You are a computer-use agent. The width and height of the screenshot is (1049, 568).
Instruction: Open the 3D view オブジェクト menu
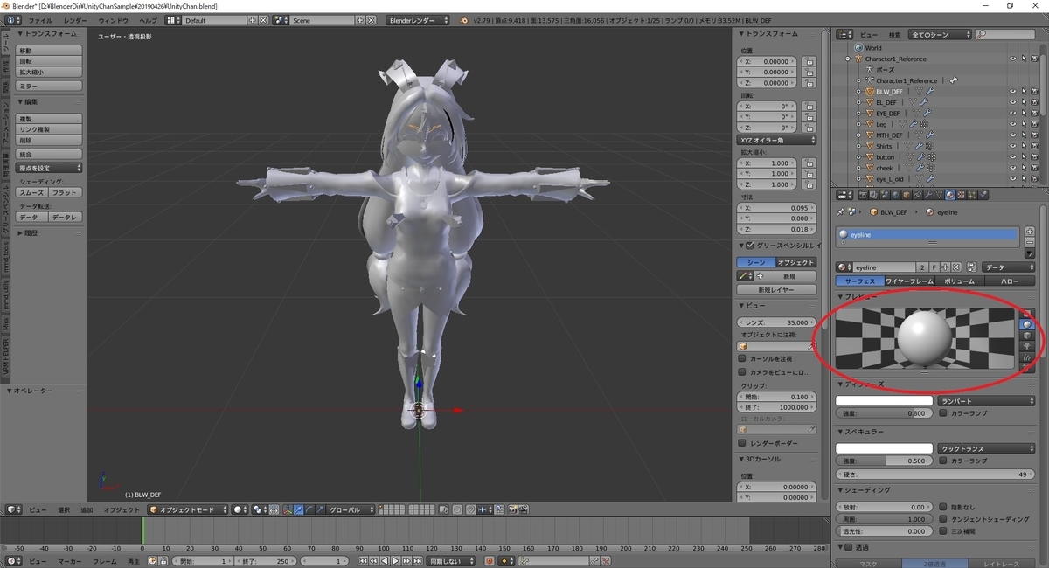pos(122,509)
